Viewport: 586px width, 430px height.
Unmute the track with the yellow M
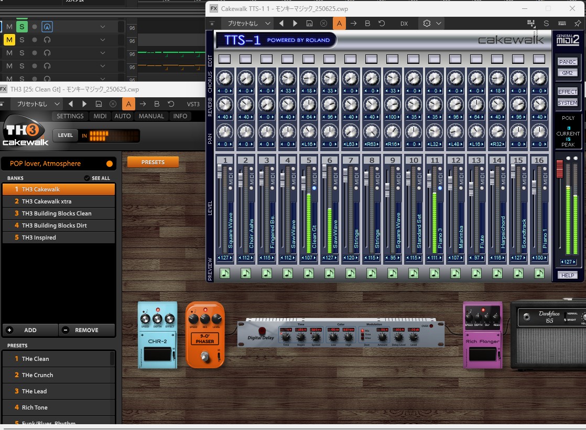coord(9,40)
